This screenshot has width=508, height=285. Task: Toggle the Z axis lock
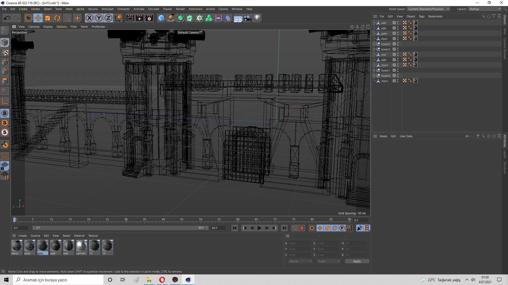(108, 18)
